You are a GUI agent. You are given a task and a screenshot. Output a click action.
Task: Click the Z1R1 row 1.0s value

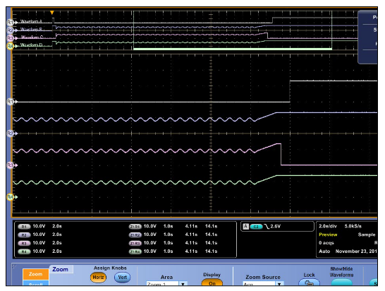point(169,226)
